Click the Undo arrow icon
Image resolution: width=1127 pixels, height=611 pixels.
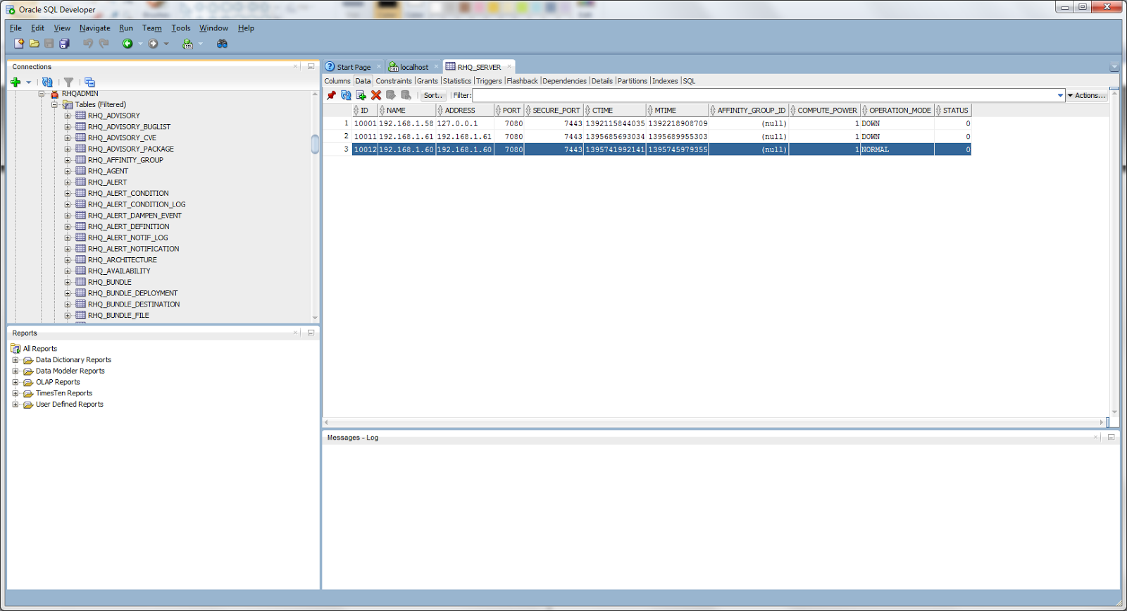point(88,44)
